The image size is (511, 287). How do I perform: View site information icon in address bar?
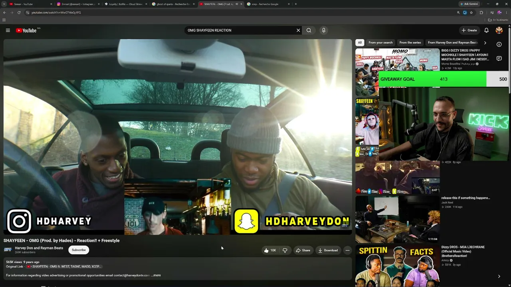28,12
